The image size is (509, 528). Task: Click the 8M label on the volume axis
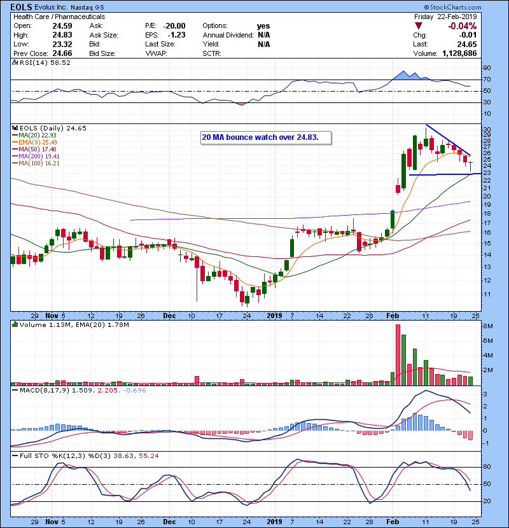click(488, 326)
